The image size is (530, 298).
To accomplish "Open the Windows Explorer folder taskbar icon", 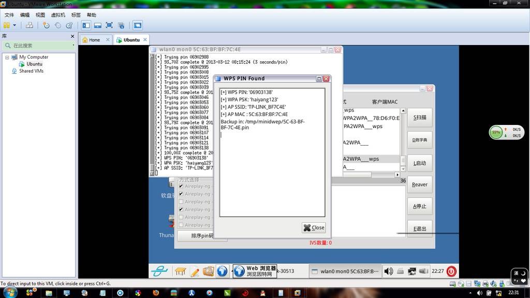I will pos(49,293).
